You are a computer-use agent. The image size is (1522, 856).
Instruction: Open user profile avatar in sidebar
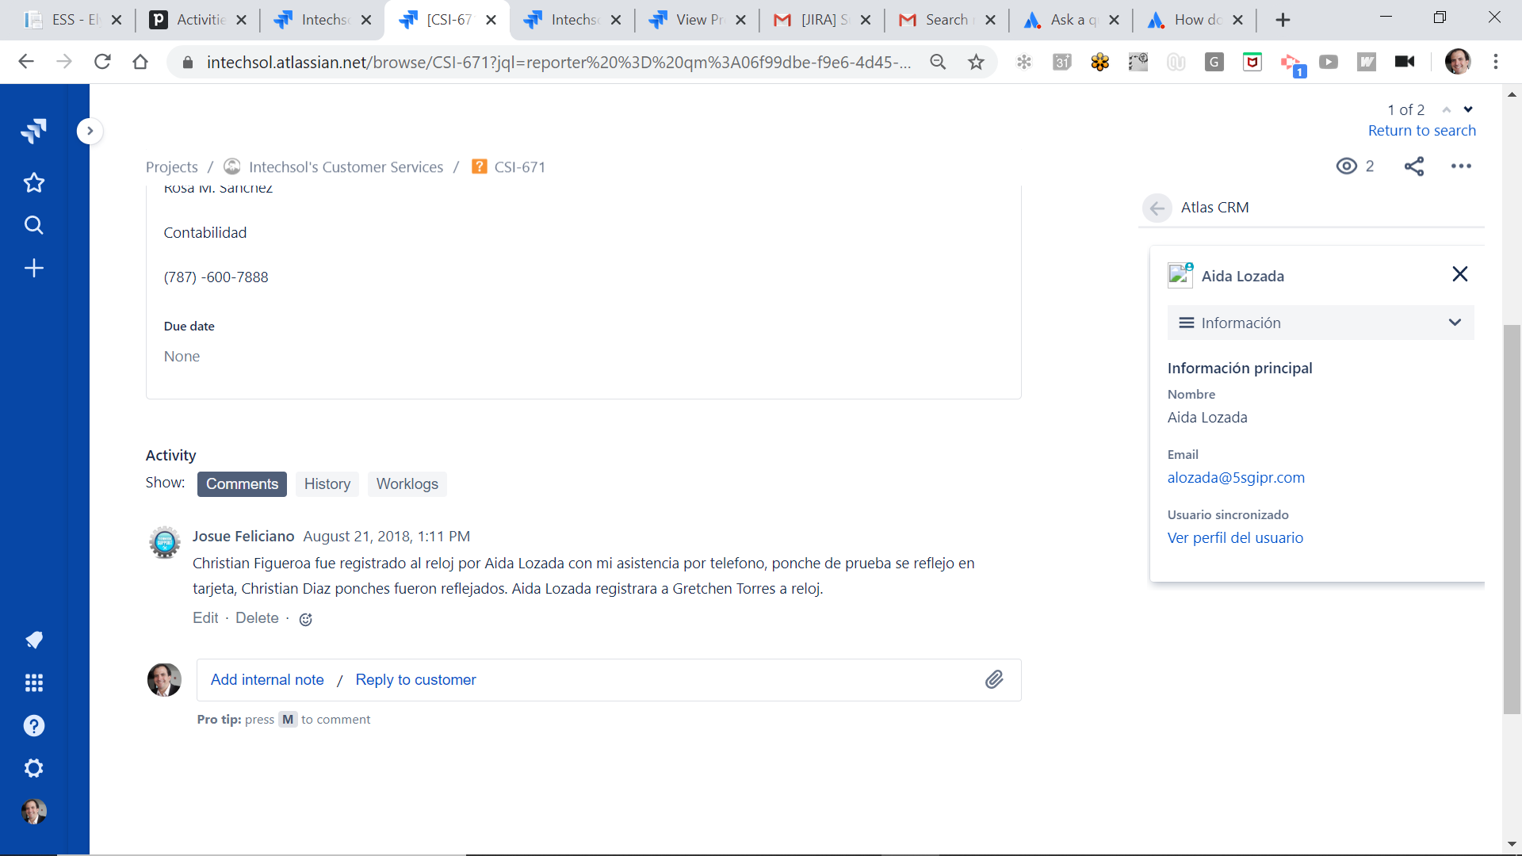[x=33, y=811]
